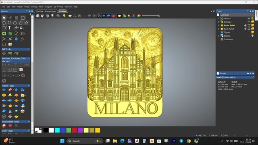Image resolution: width=258 pixels, height=145 pixels.
Task: Add new Front Relief layer plus button
Action: [x=246, y=25]
